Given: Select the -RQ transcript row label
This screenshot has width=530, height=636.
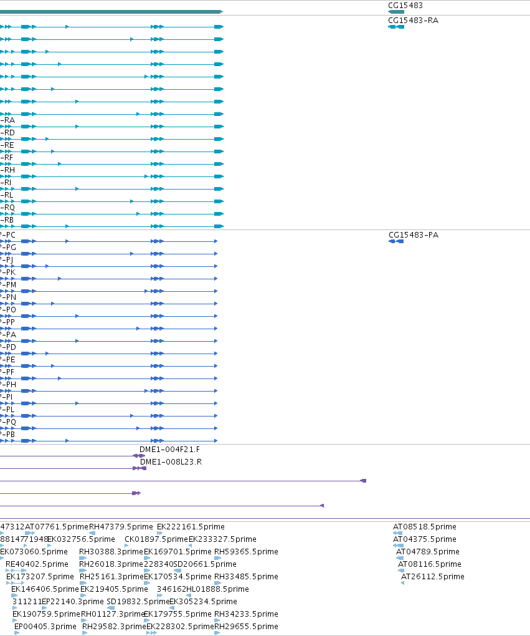Looking at the screenshot, I should point(7,208).
